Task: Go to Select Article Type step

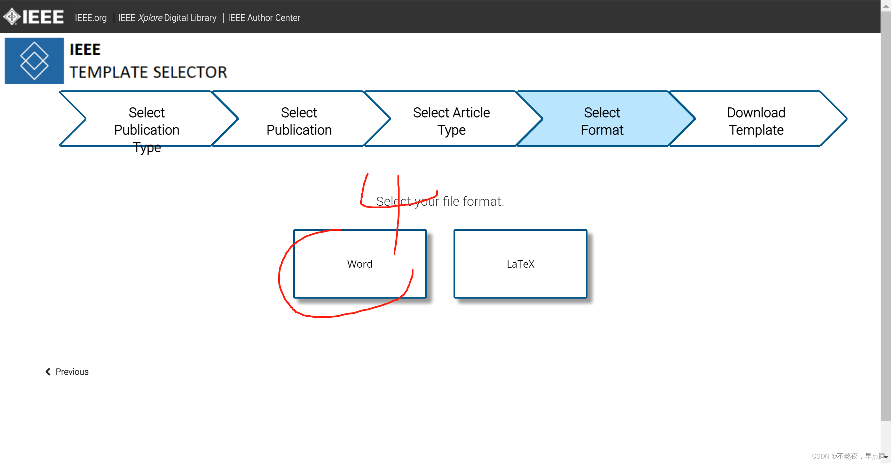Action: [x=451, y=121]
